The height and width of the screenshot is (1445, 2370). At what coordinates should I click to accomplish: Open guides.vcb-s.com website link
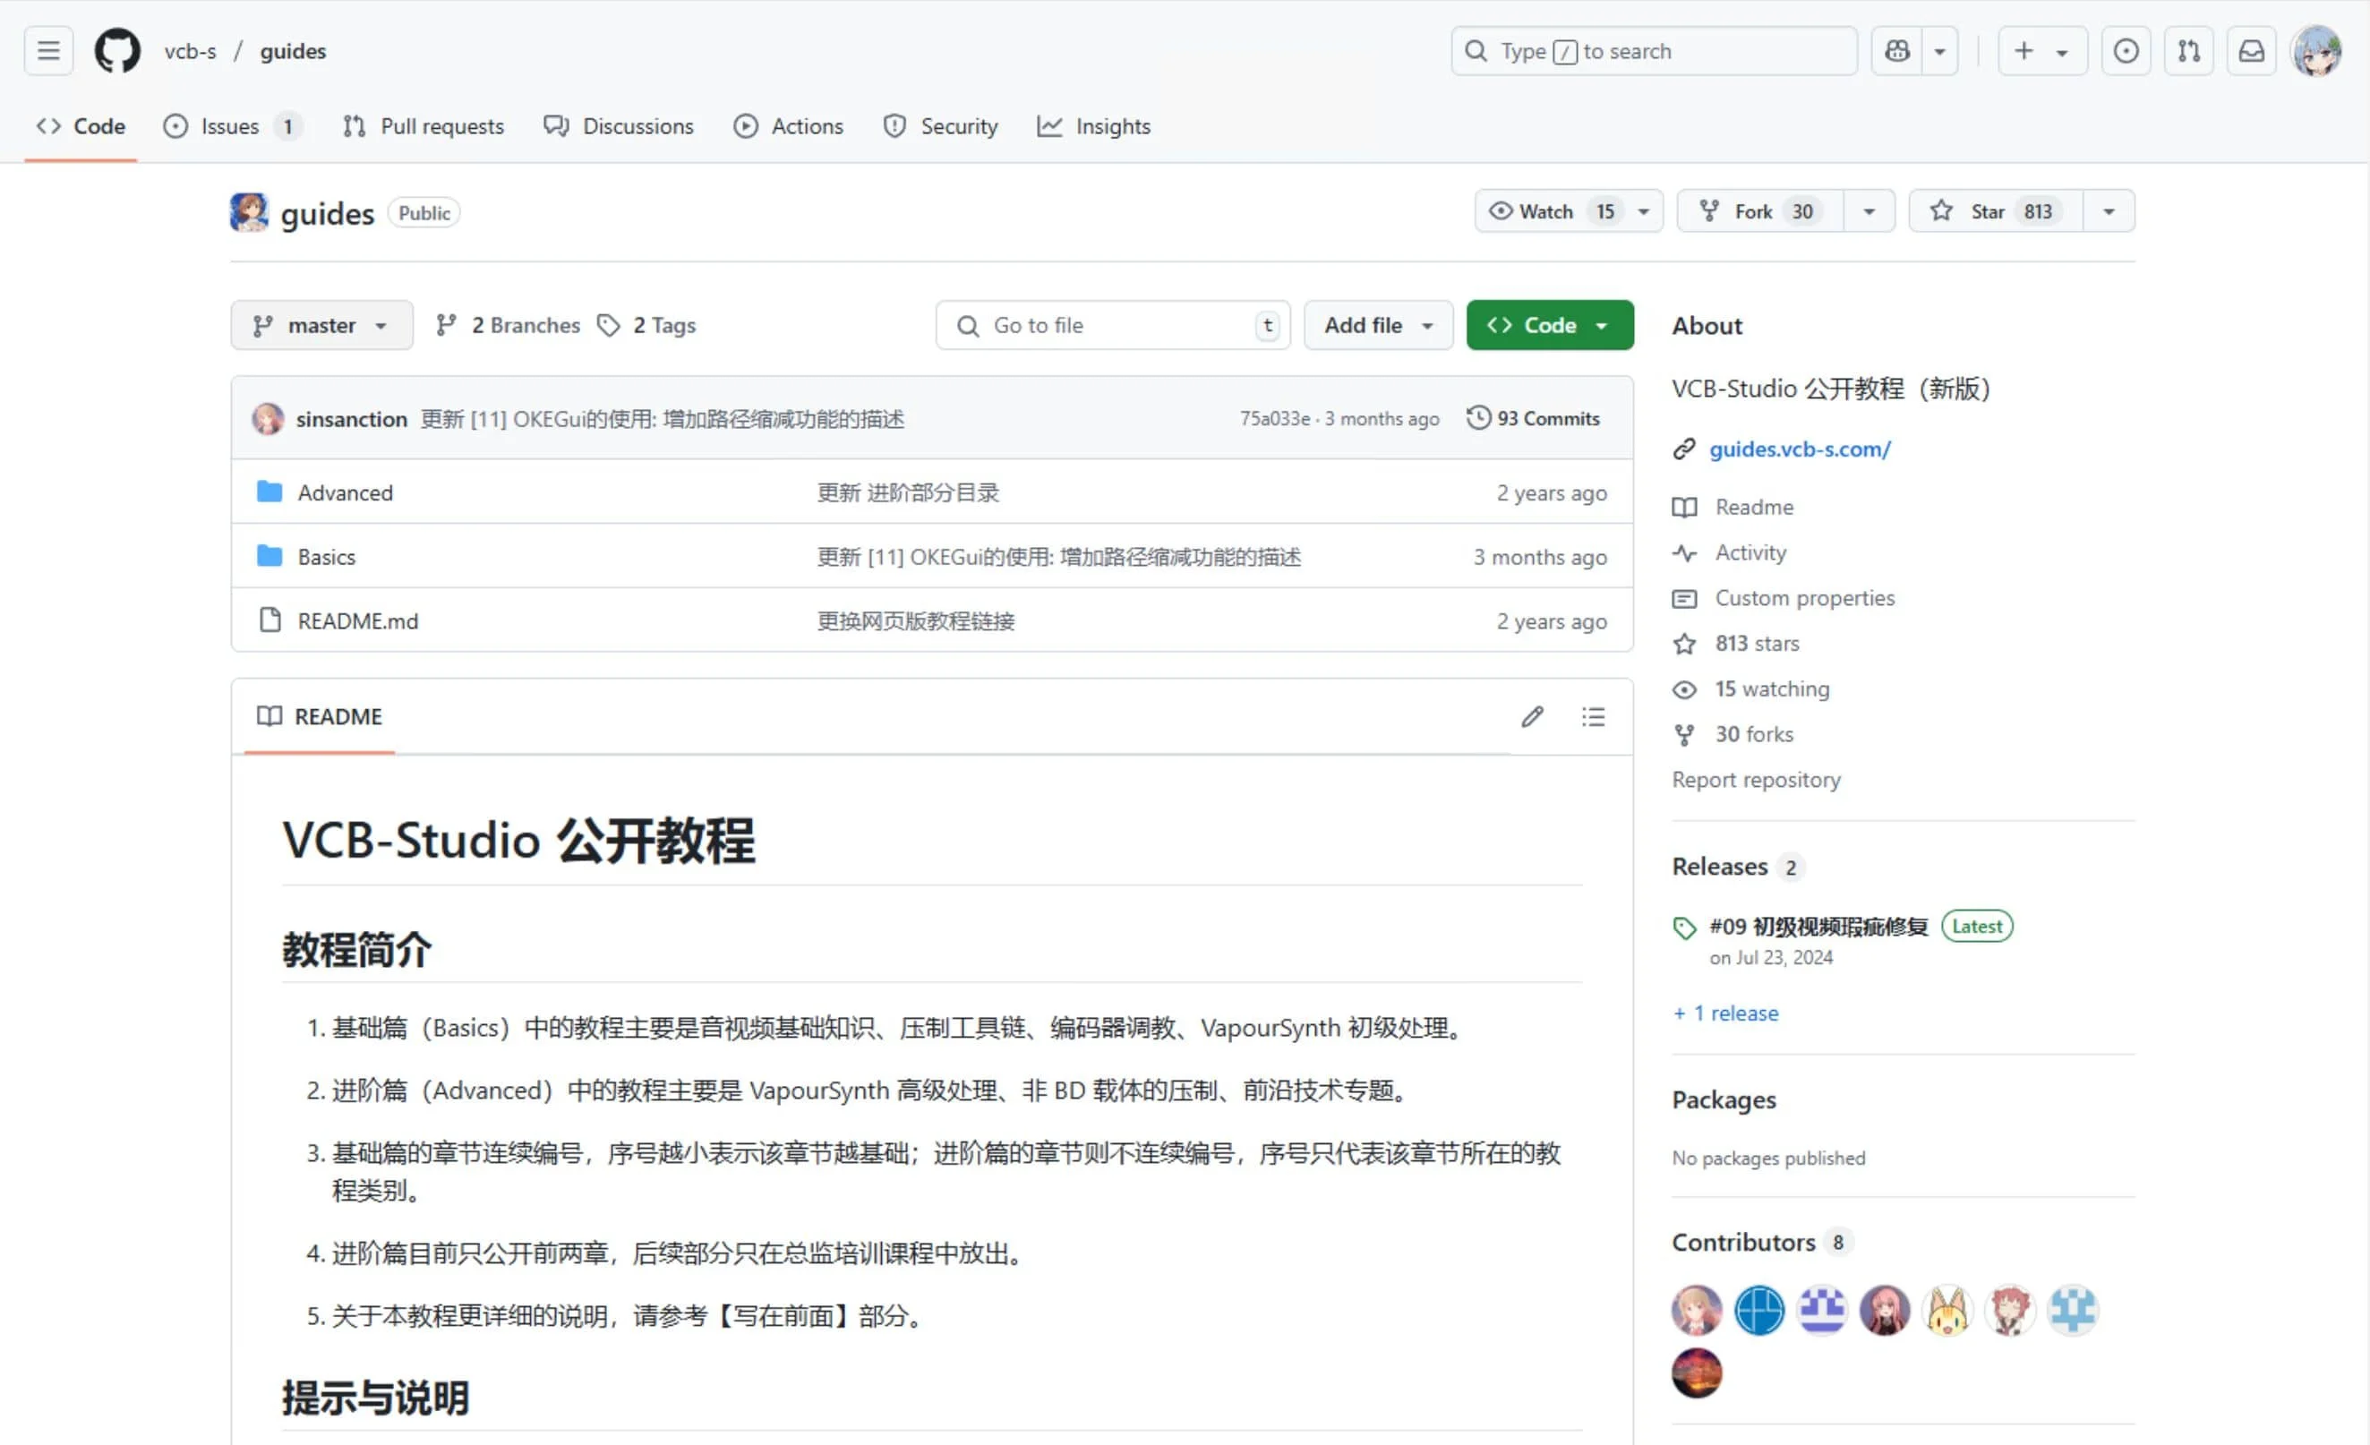click(1800, 449)
